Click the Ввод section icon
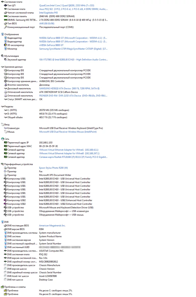The height and width of the screenshot is (297, 196). click(x=3, y=124)
